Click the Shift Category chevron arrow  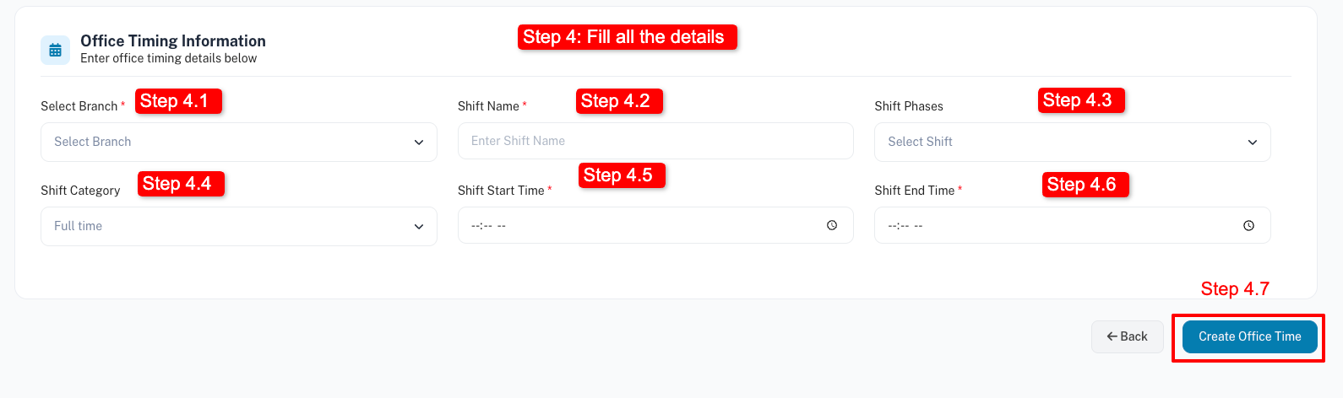tap(419, 227)
